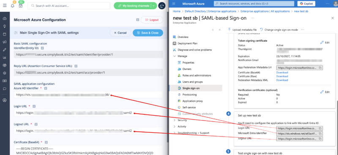The width and height of the screenshot is (338, 155).
Task: Open the gift box icon in sidebar
Action: 5,65
